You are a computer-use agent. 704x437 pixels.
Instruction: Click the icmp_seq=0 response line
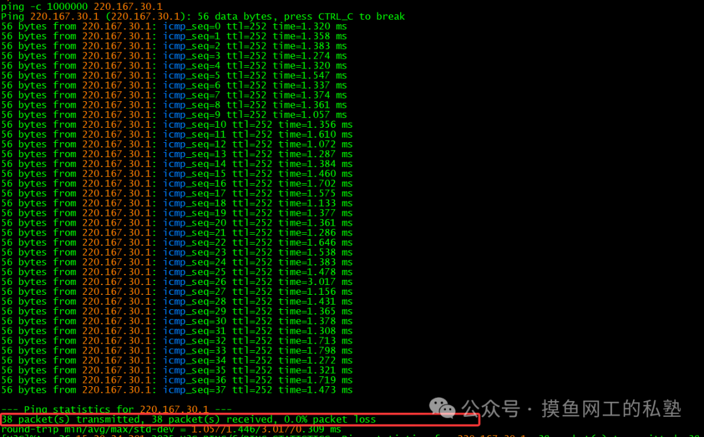click(x=174, y=26)
